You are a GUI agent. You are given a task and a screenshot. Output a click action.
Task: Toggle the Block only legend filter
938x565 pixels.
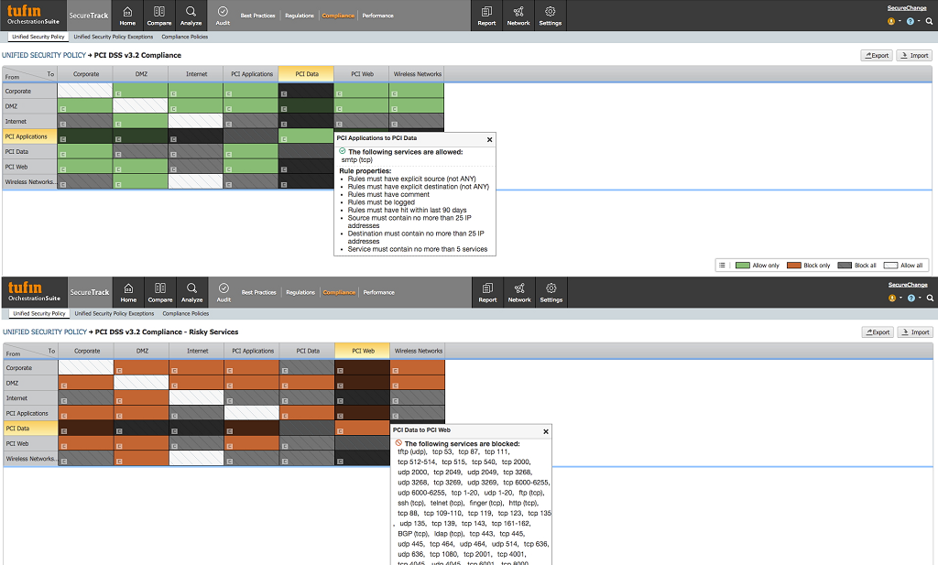point(809,266)
